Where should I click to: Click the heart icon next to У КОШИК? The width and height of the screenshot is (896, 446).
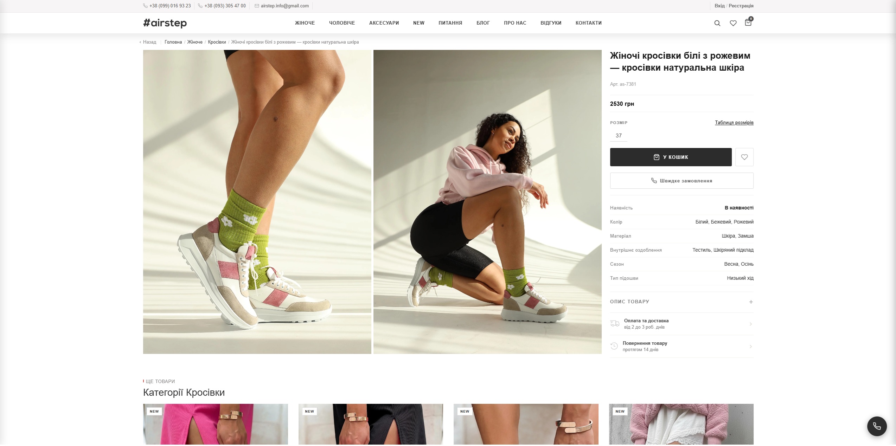click(x=744, y=157)
